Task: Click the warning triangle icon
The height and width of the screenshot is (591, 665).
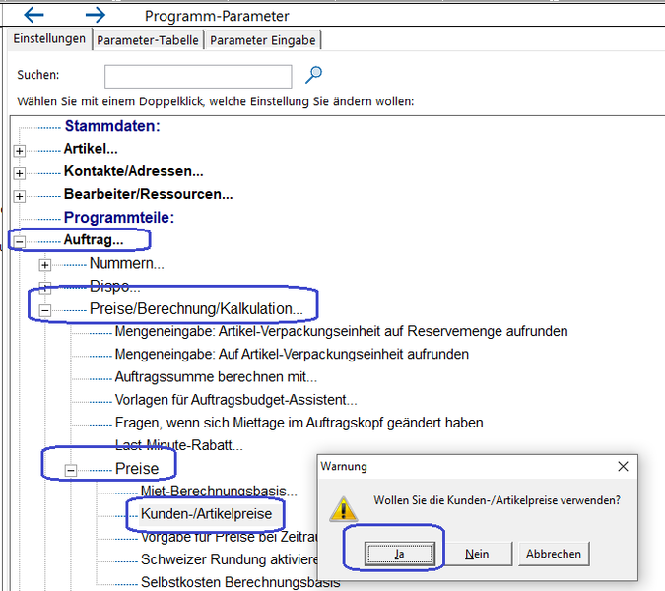Action: coord(344,508)
